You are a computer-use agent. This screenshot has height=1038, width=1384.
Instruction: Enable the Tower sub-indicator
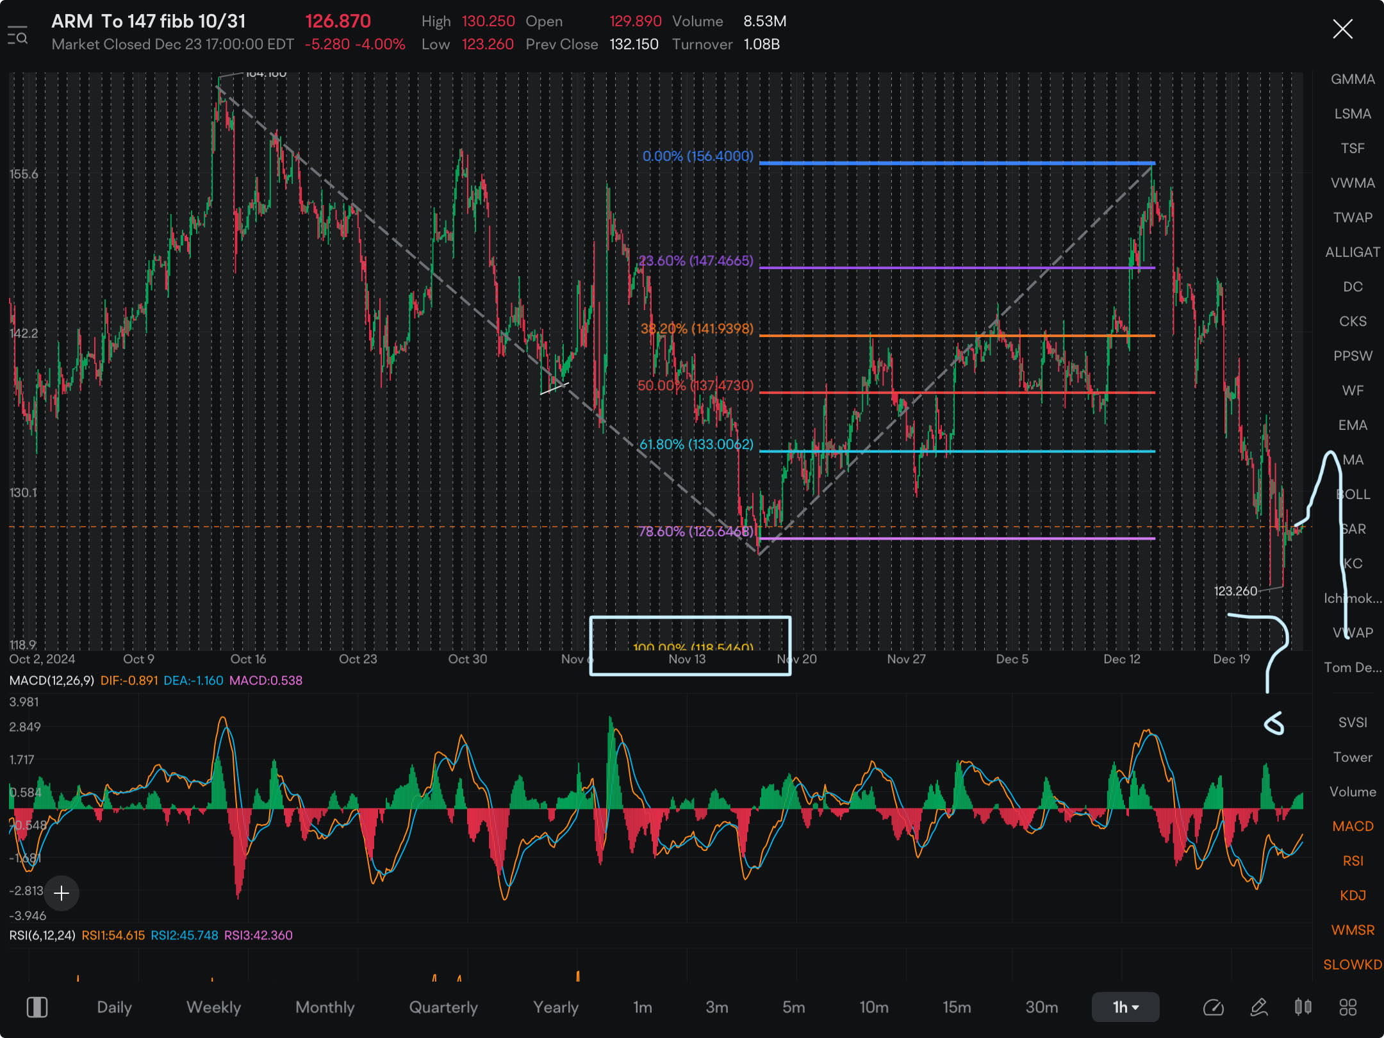[x=1353, y=757]
